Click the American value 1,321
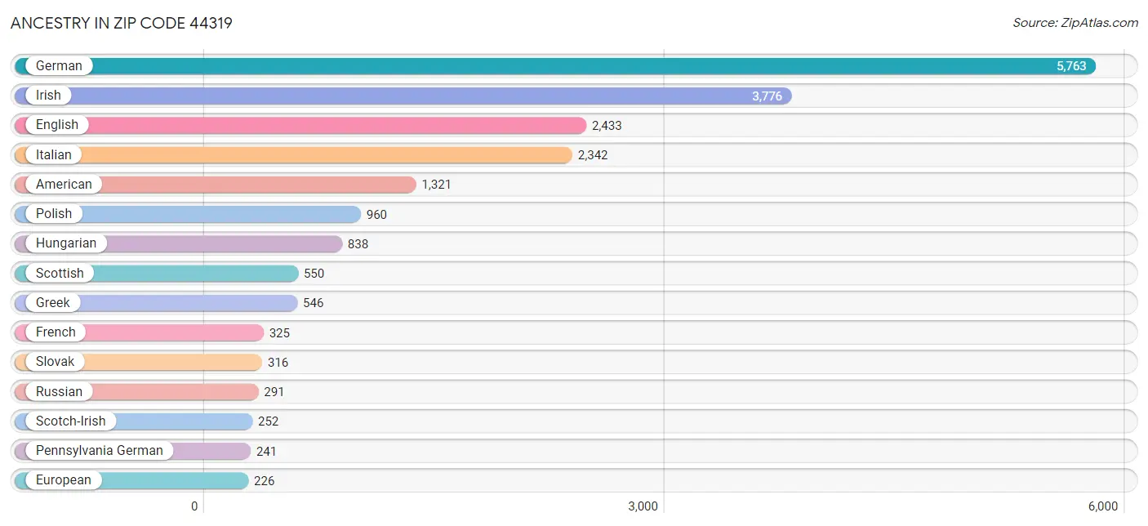Viewport: 1148px width, 526px height. (436, 185)
